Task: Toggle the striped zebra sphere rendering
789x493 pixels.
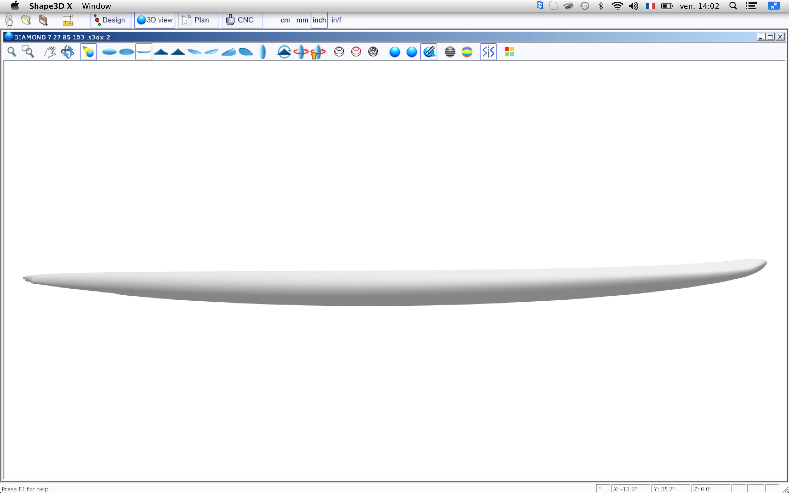Action: (x=450, y=52)
